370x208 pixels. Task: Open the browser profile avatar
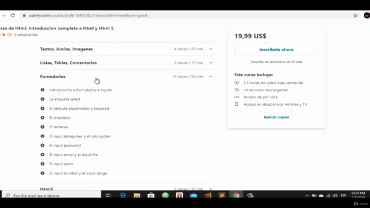(367, 16)
